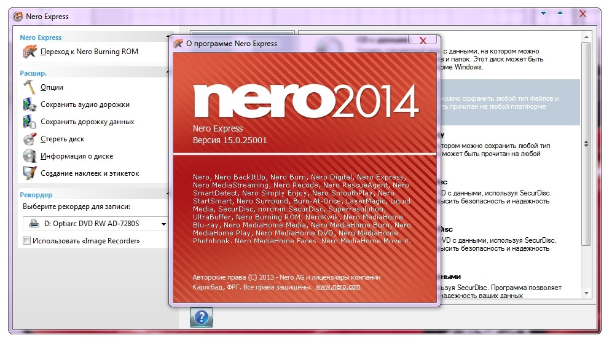Click the down triangle in main title bar
This screenshot has width=612, height=346.
coord(543,14)
